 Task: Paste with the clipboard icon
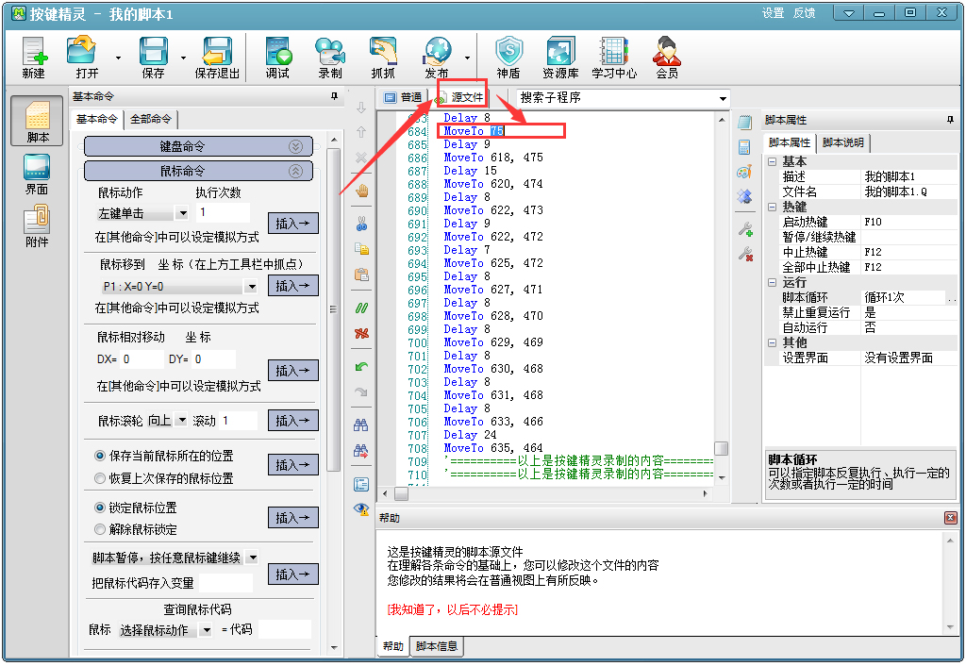(361, 275)
